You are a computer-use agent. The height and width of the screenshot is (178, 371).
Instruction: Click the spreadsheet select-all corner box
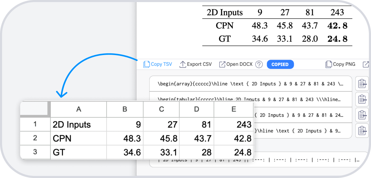(x=35, y=109)
